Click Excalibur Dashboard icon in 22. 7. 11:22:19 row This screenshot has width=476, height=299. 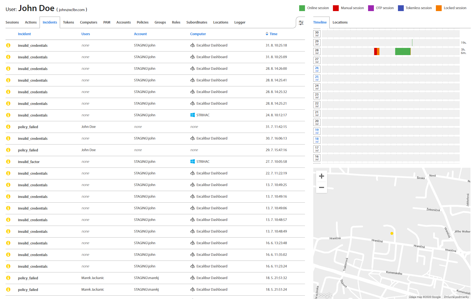[193, 173]
